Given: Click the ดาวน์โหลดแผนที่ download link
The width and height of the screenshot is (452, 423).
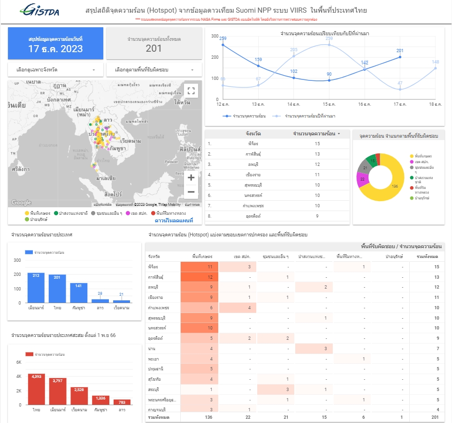Looking at the screenshot, I should [174, 220].
